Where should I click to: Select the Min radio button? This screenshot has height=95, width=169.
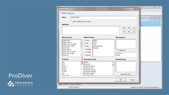pyautogui.click(x=84, y=43)
